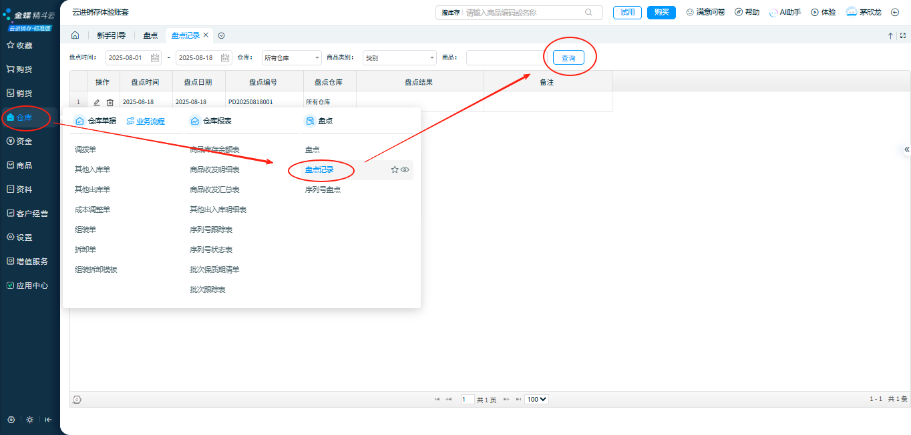Expand the 商品类别 category dropdown
The image size is (911, 435).
point(399,58)
